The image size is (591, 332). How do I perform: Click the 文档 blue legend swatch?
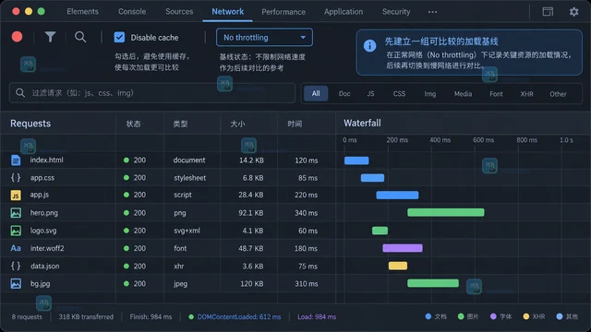click(x=428, y=316)
